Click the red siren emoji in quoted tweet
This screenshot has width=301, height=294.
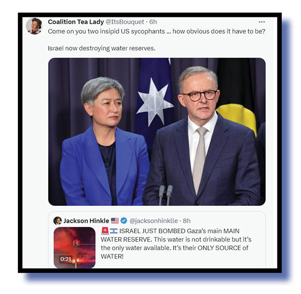(x=105, y=231)
